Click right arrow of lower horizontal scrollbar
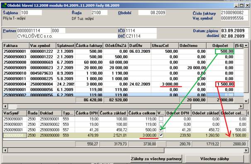 pyautogui.click(x=246, y=150)
